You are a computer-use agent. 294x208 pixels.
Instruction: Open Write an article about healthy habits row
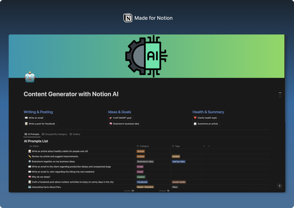tap(60, 151)
